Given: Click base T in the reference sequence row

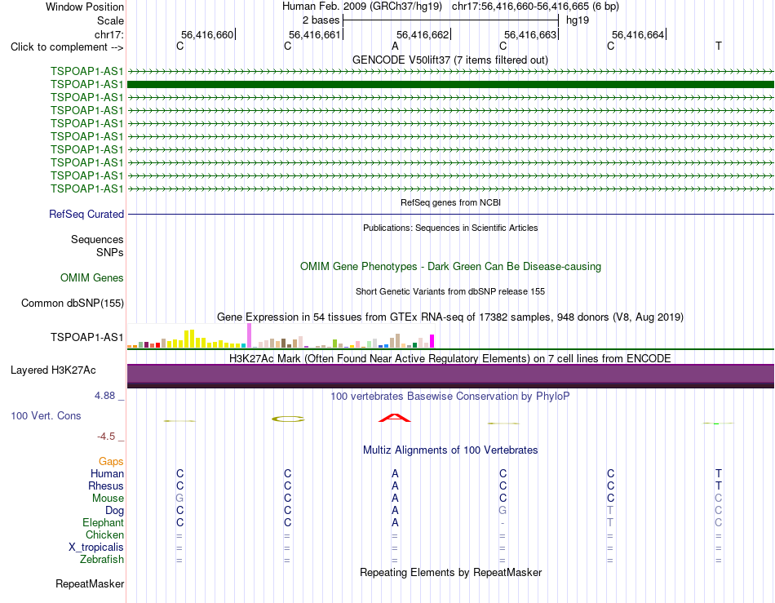Looking at the screenshot, I should coord(718,46).
